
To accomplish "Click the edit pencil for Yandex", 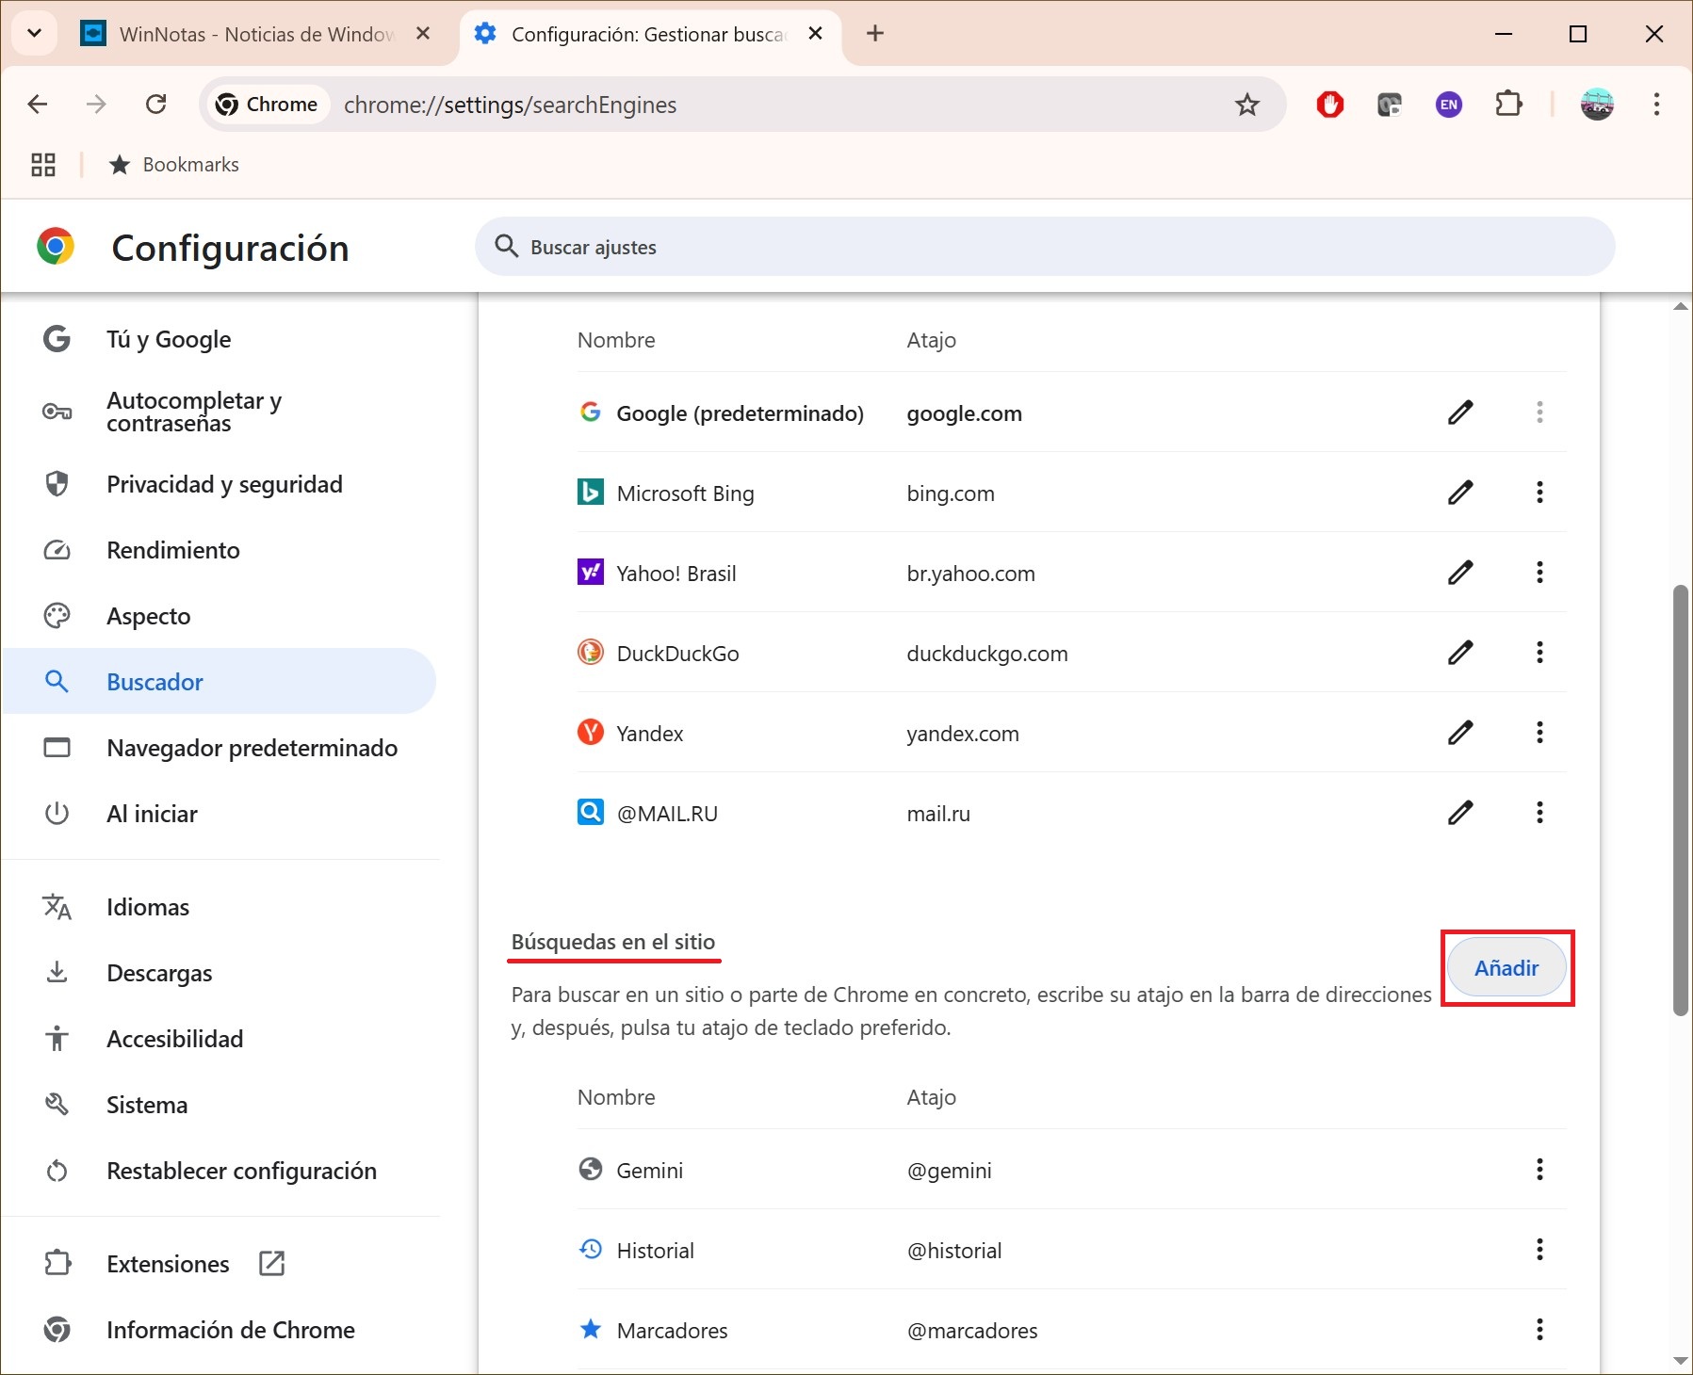I will click(x=1460, y=733).
